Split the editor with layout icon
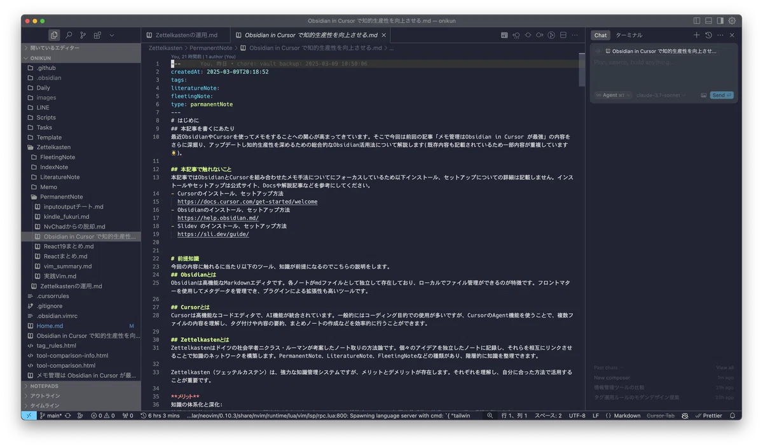This screenshot has width=763, height=448. coord(563,35)
